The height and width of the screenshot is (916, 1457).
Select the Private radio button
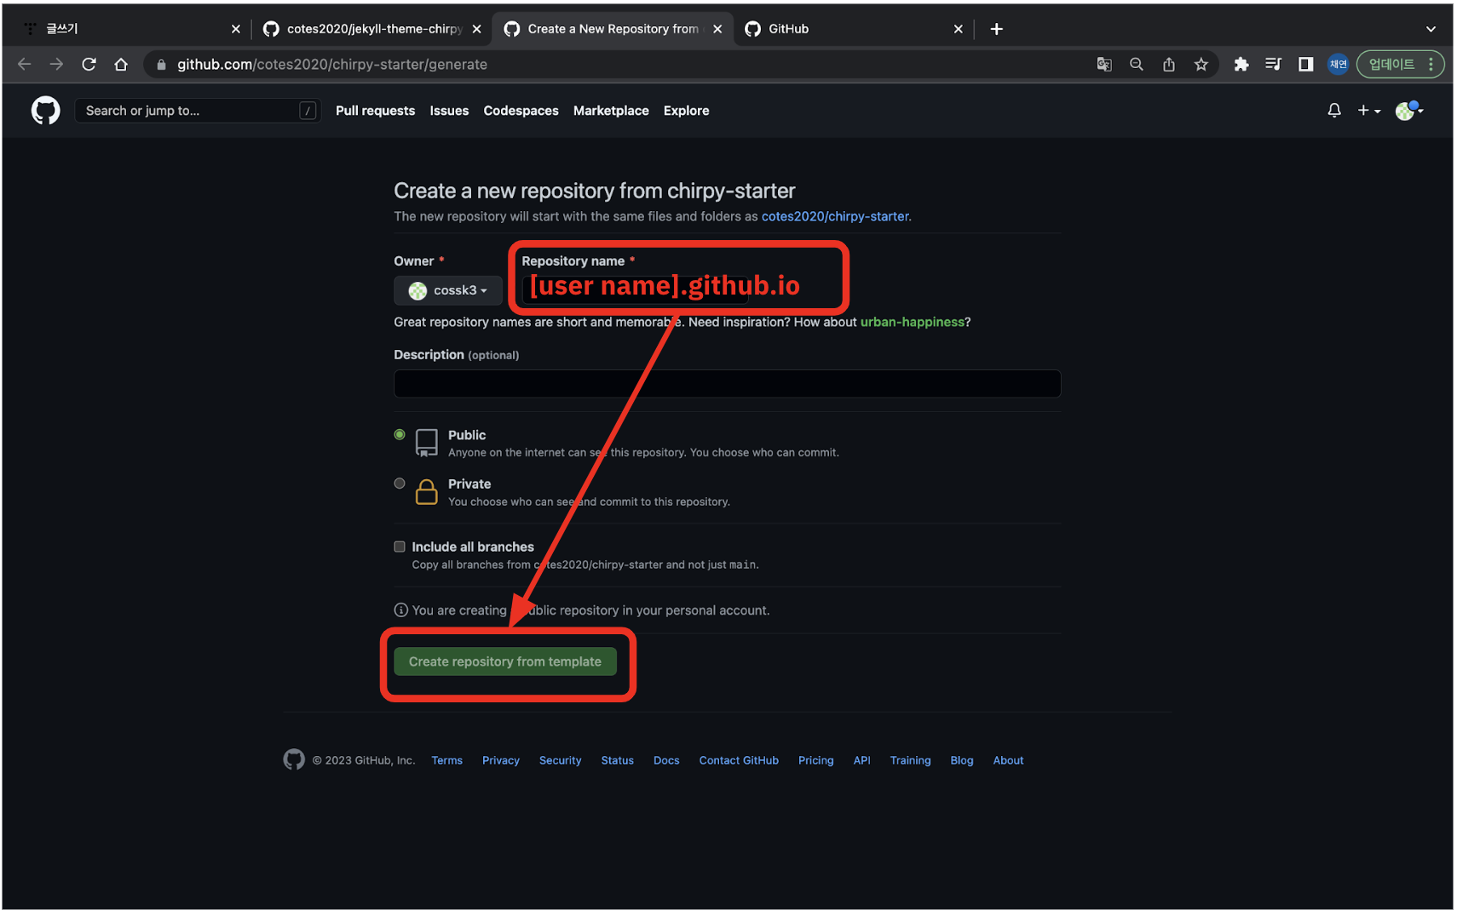[400, 484]
